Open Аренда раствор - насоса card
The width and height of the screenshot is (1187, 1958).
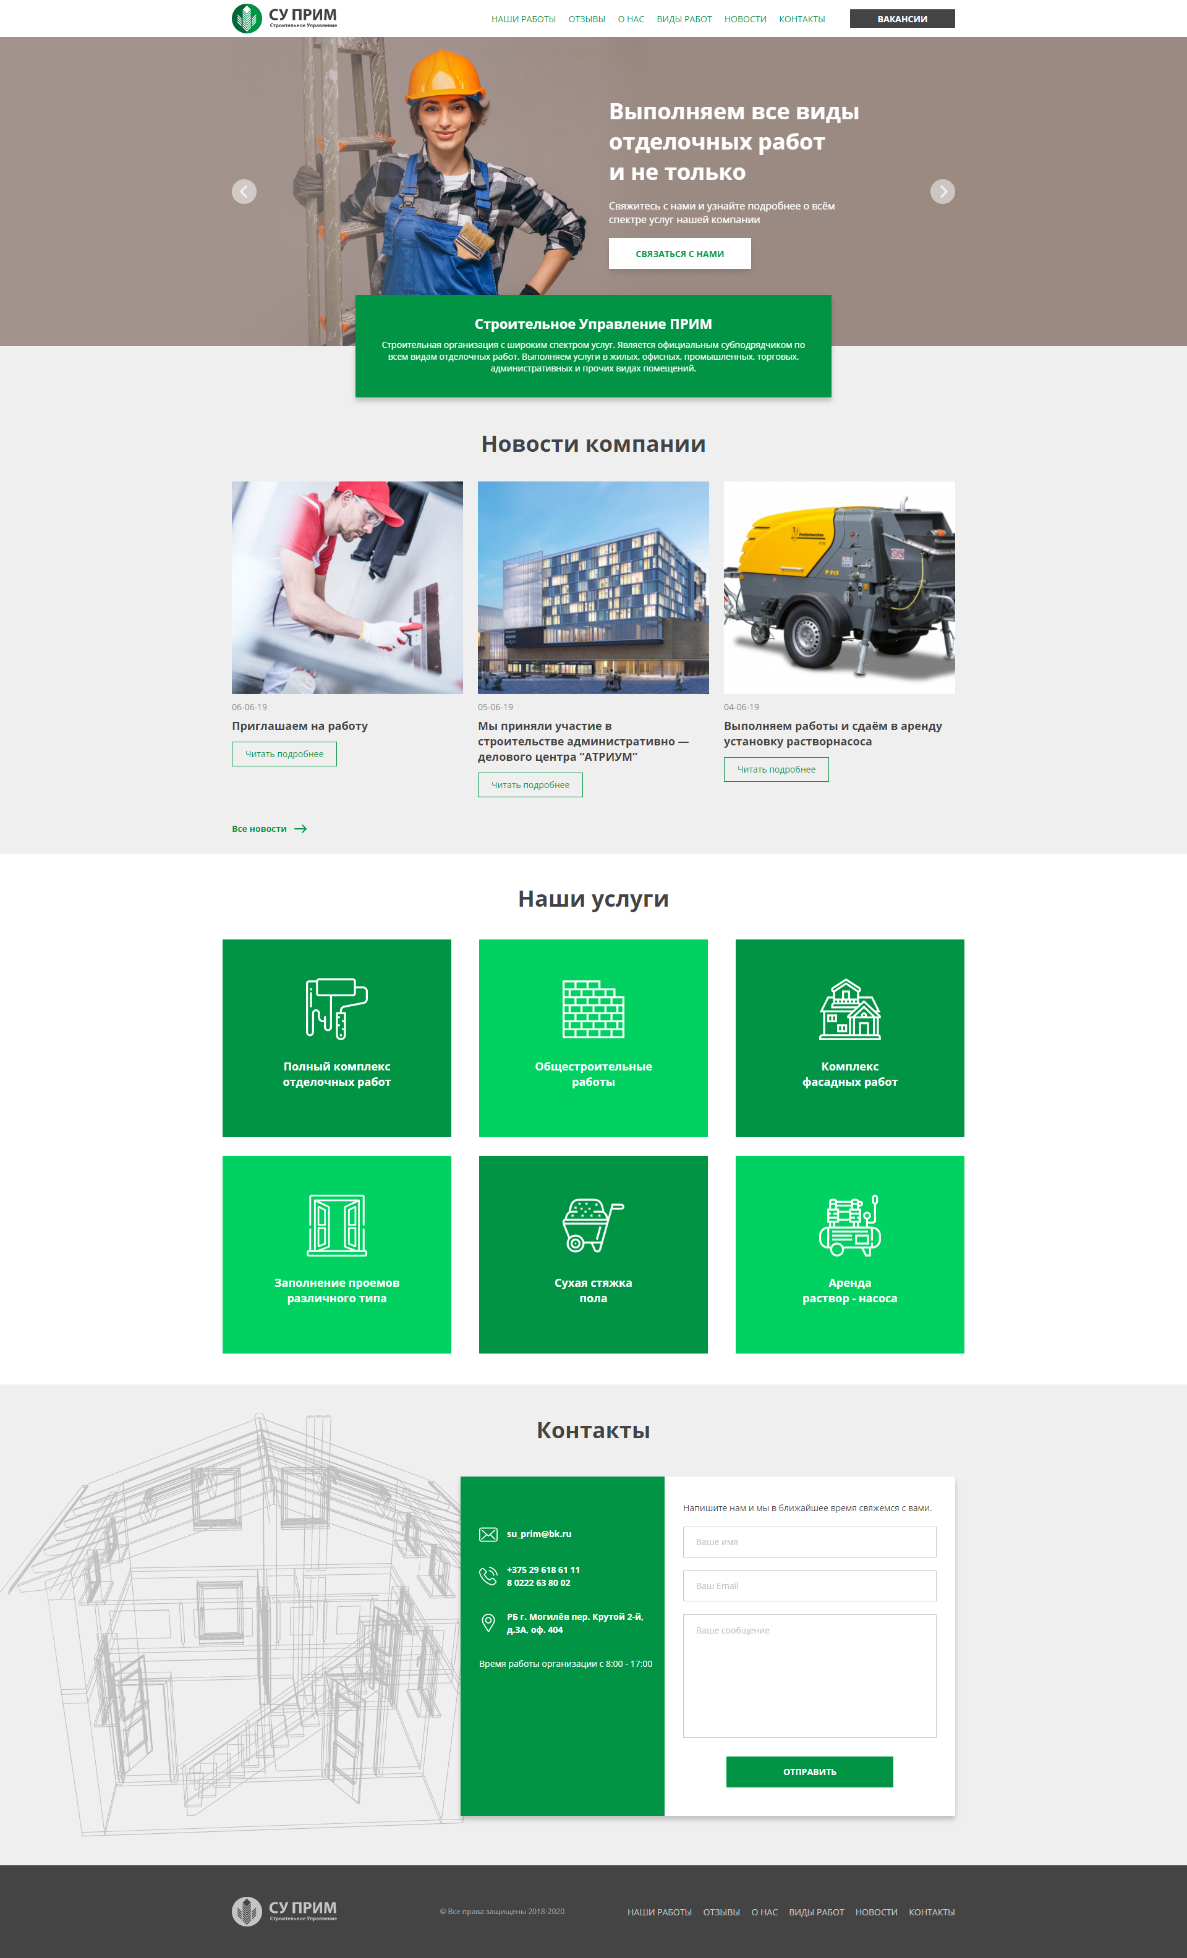[850, 1254]
